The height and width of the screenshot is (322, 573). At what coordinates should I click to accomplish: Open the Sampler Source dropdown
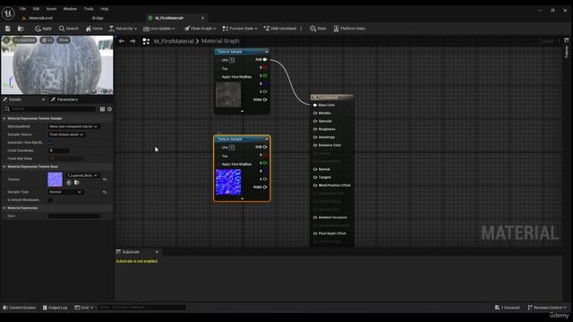[66, 134]
